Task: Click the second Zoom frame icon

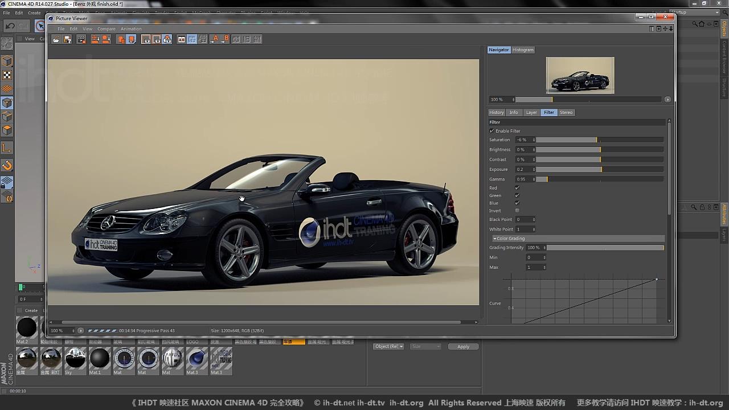Action: [157, 39]
